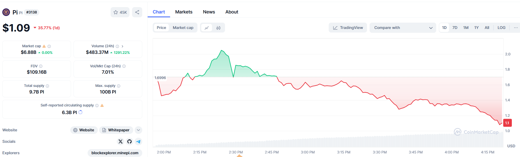Select Price chart toggle

point(161,28)
